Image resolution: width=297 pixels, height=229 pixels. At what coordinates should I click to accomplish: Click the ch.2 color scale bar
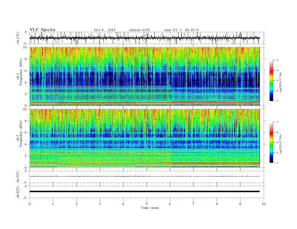(271, 143)
